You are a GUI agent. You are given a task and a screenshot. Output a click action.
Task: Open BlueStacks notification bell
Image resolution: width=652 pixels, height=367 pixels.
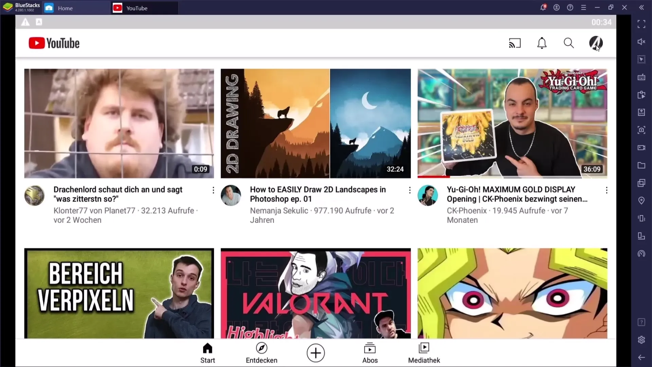point(543,7)
